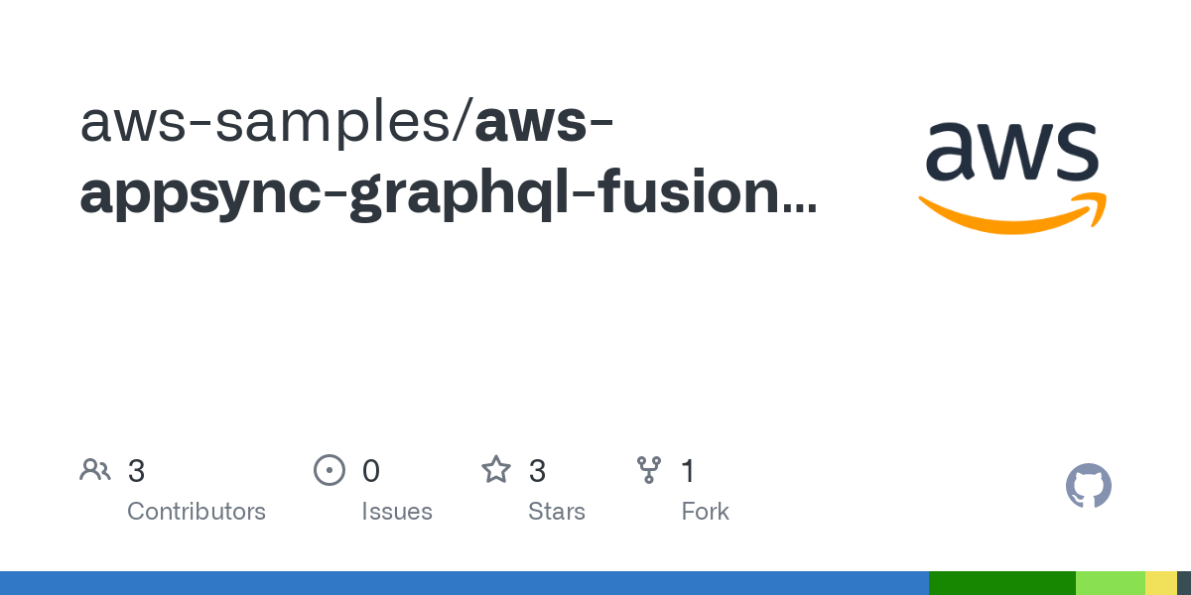Click the issues circle icon
This screenshot has width=1191, height=595.
point(330,470)
